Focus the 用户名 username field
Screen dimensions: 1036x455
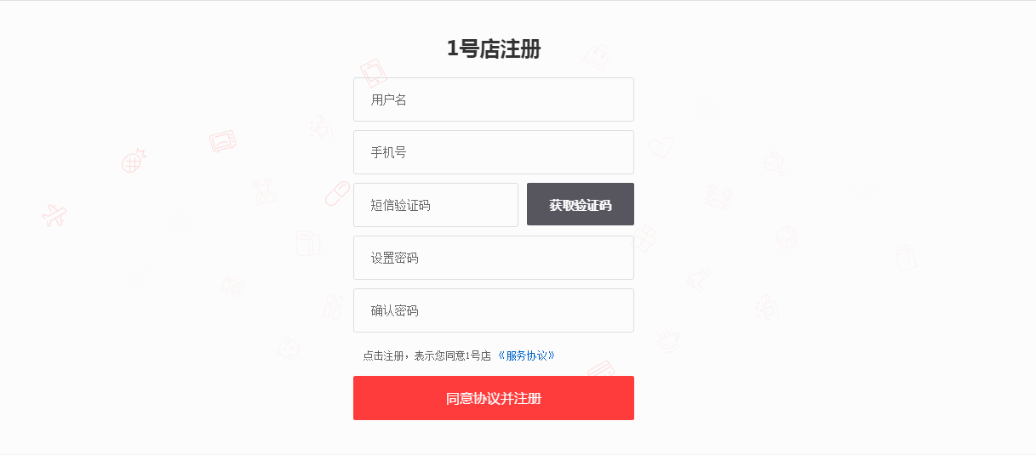[494, 100]
